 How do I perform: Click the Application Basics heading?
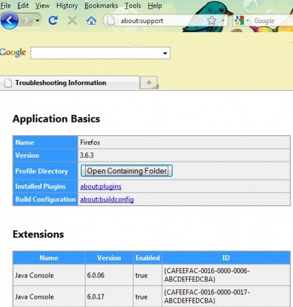(56, 119)
